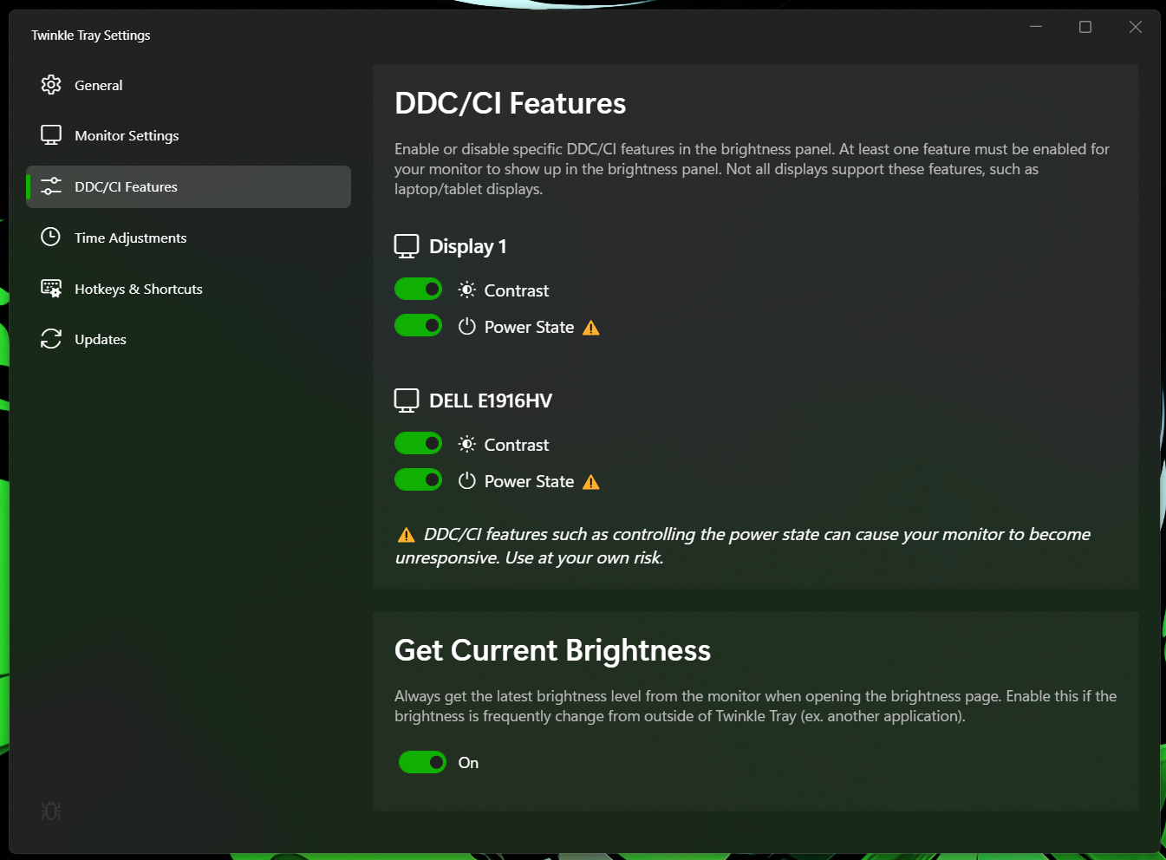Viewport: 1166px width, 860px height.
Task: Click the Monitor Settings display icon
Action: click(51, 135)
